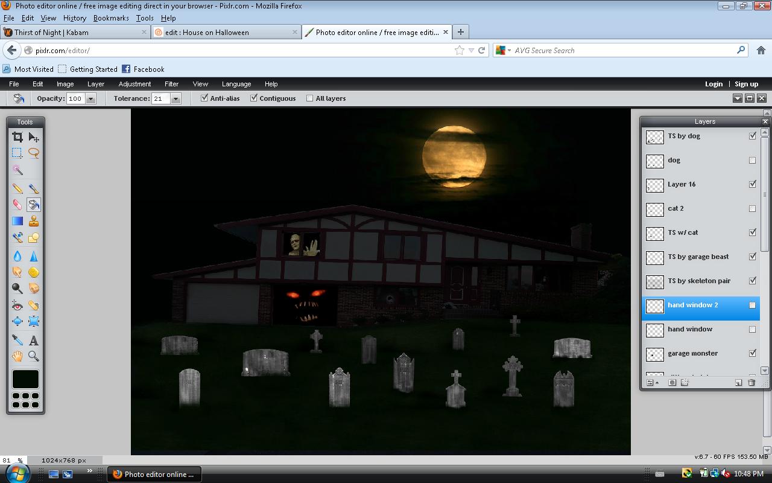Open new browser tab button
The image size is (772, 483).
460,32
